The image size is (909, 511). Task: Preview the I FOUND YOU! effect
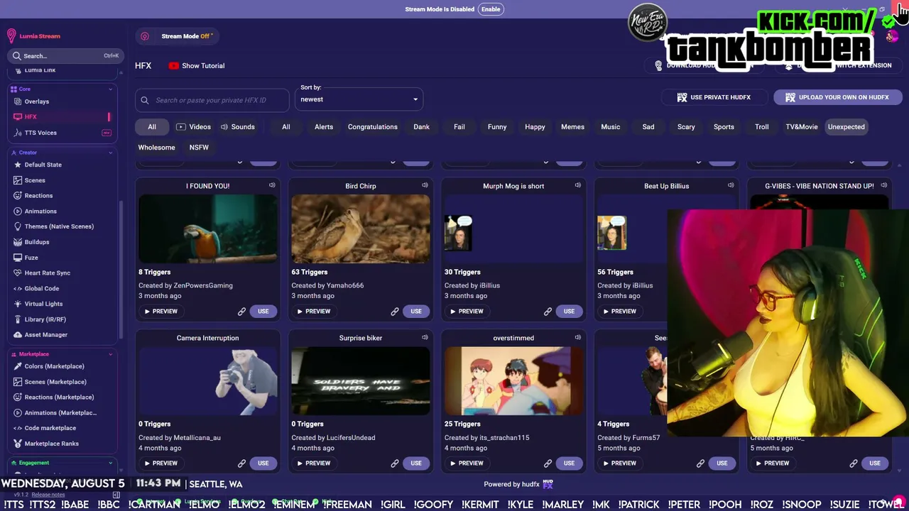(x=160, y=312)
